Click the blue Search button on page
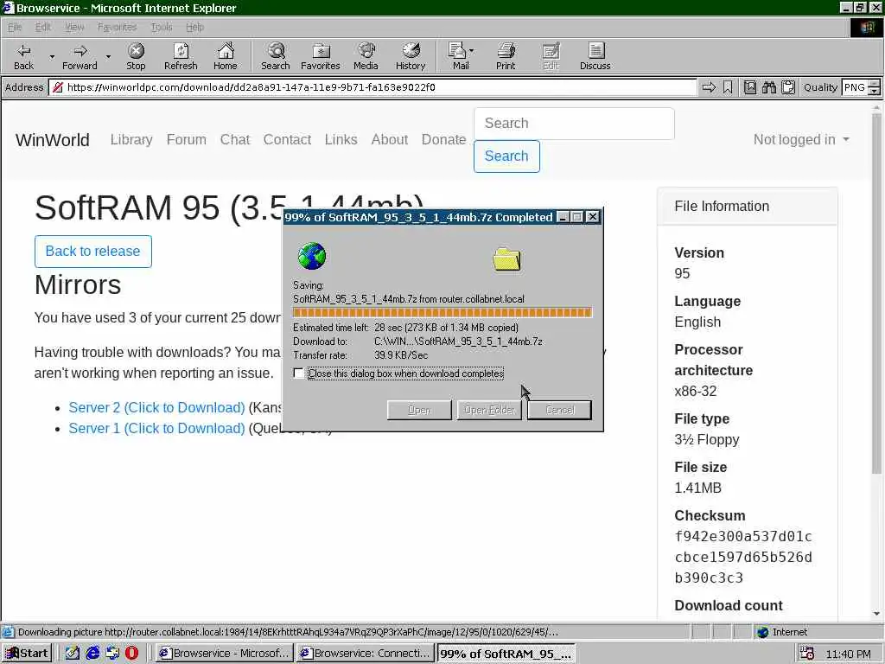The image size is (885, 664). coord(506,156)
